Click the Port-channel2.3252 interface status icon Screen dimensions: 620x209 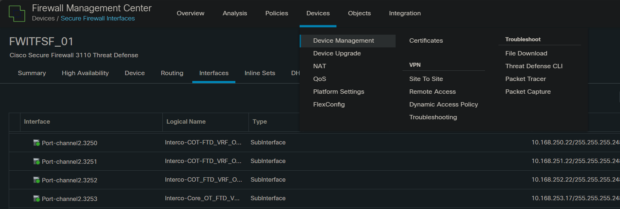[36, 180]
